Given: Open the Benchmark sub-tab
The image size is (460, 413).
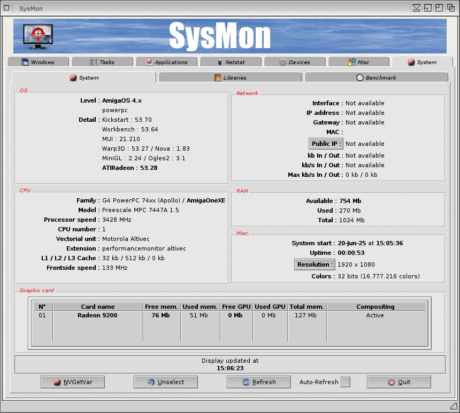Looking at the screenshot, I should coord(377,77).
